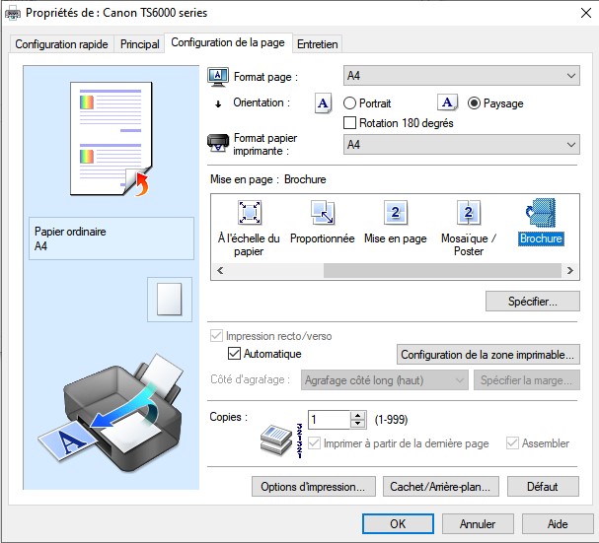Image resolution: width=599 pixels, height=543 pixels.
Task: Open the Entretien tab
Action: tap(317, 44)
